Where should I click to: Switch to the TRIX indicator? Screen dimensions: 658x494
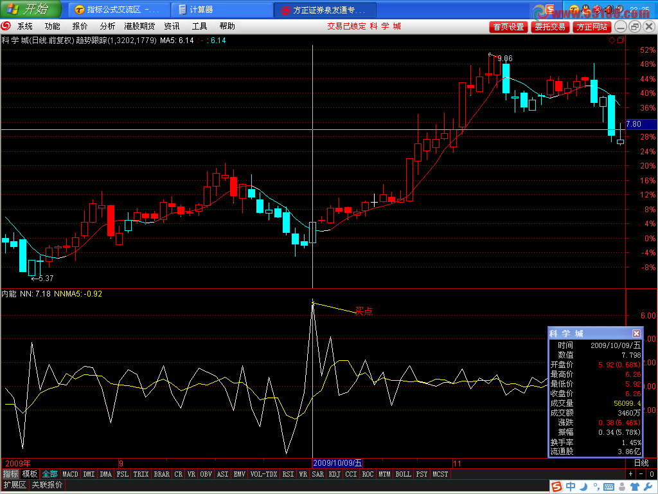point(141,474)
